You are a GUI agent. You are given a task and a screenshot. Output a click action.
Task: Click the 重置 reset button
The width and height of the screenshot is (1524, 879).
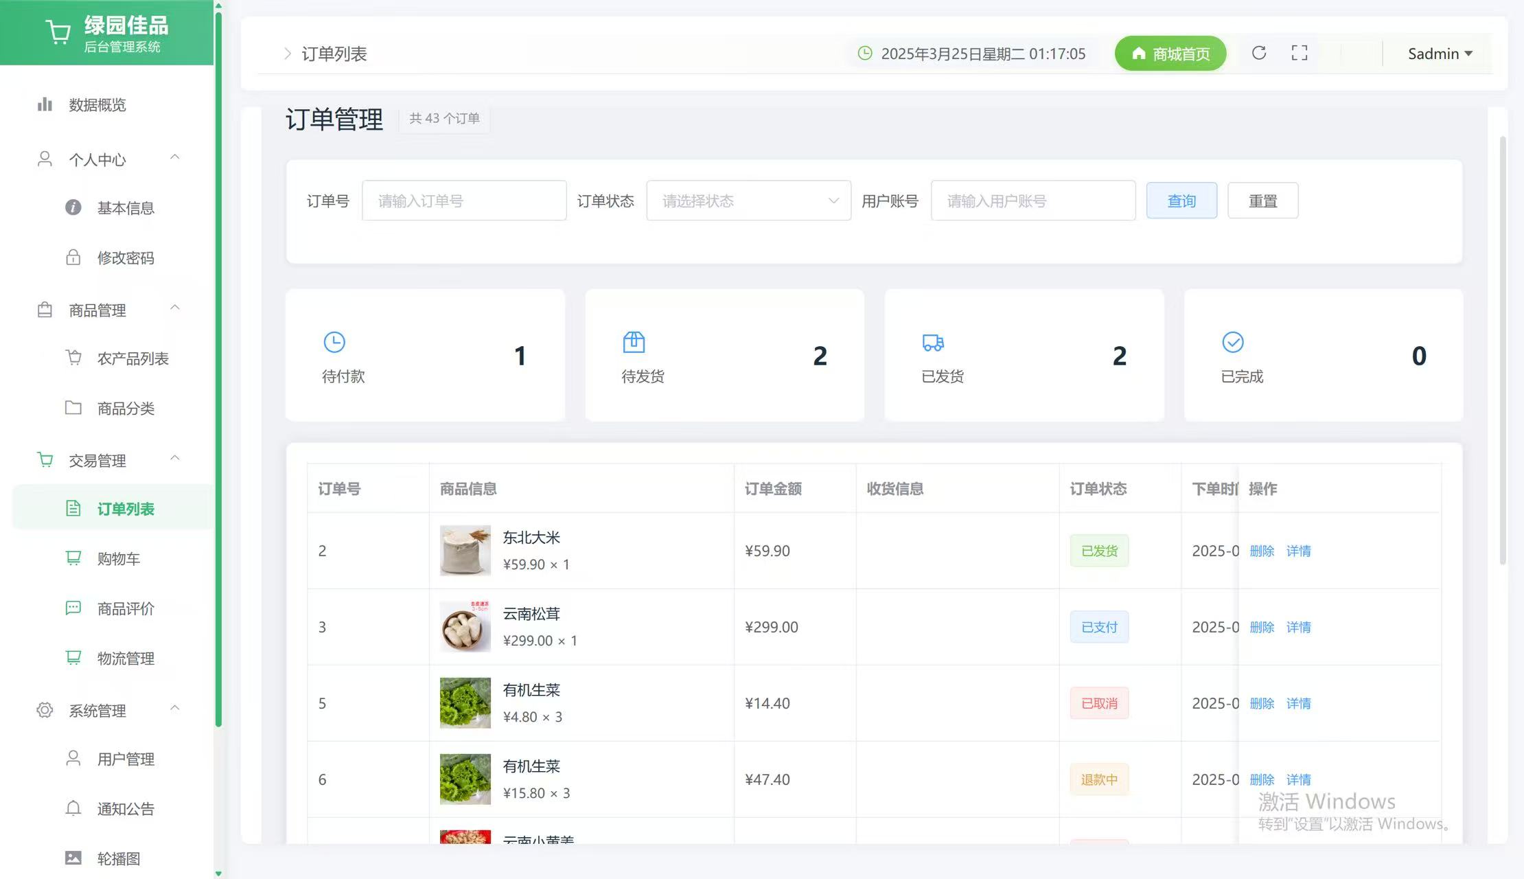pos(1262,201)
